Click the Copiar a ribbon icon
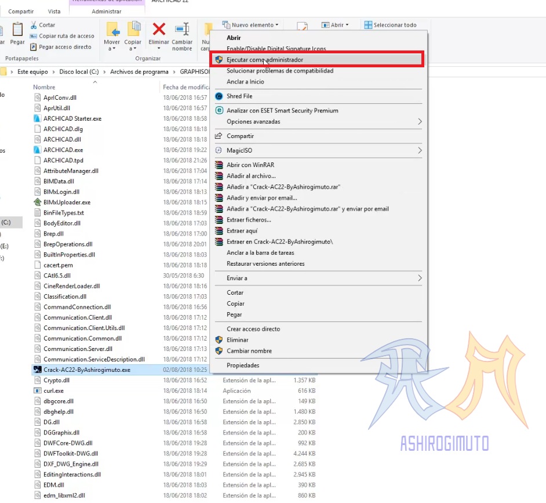The image size is (546, 503). [133, 29]
